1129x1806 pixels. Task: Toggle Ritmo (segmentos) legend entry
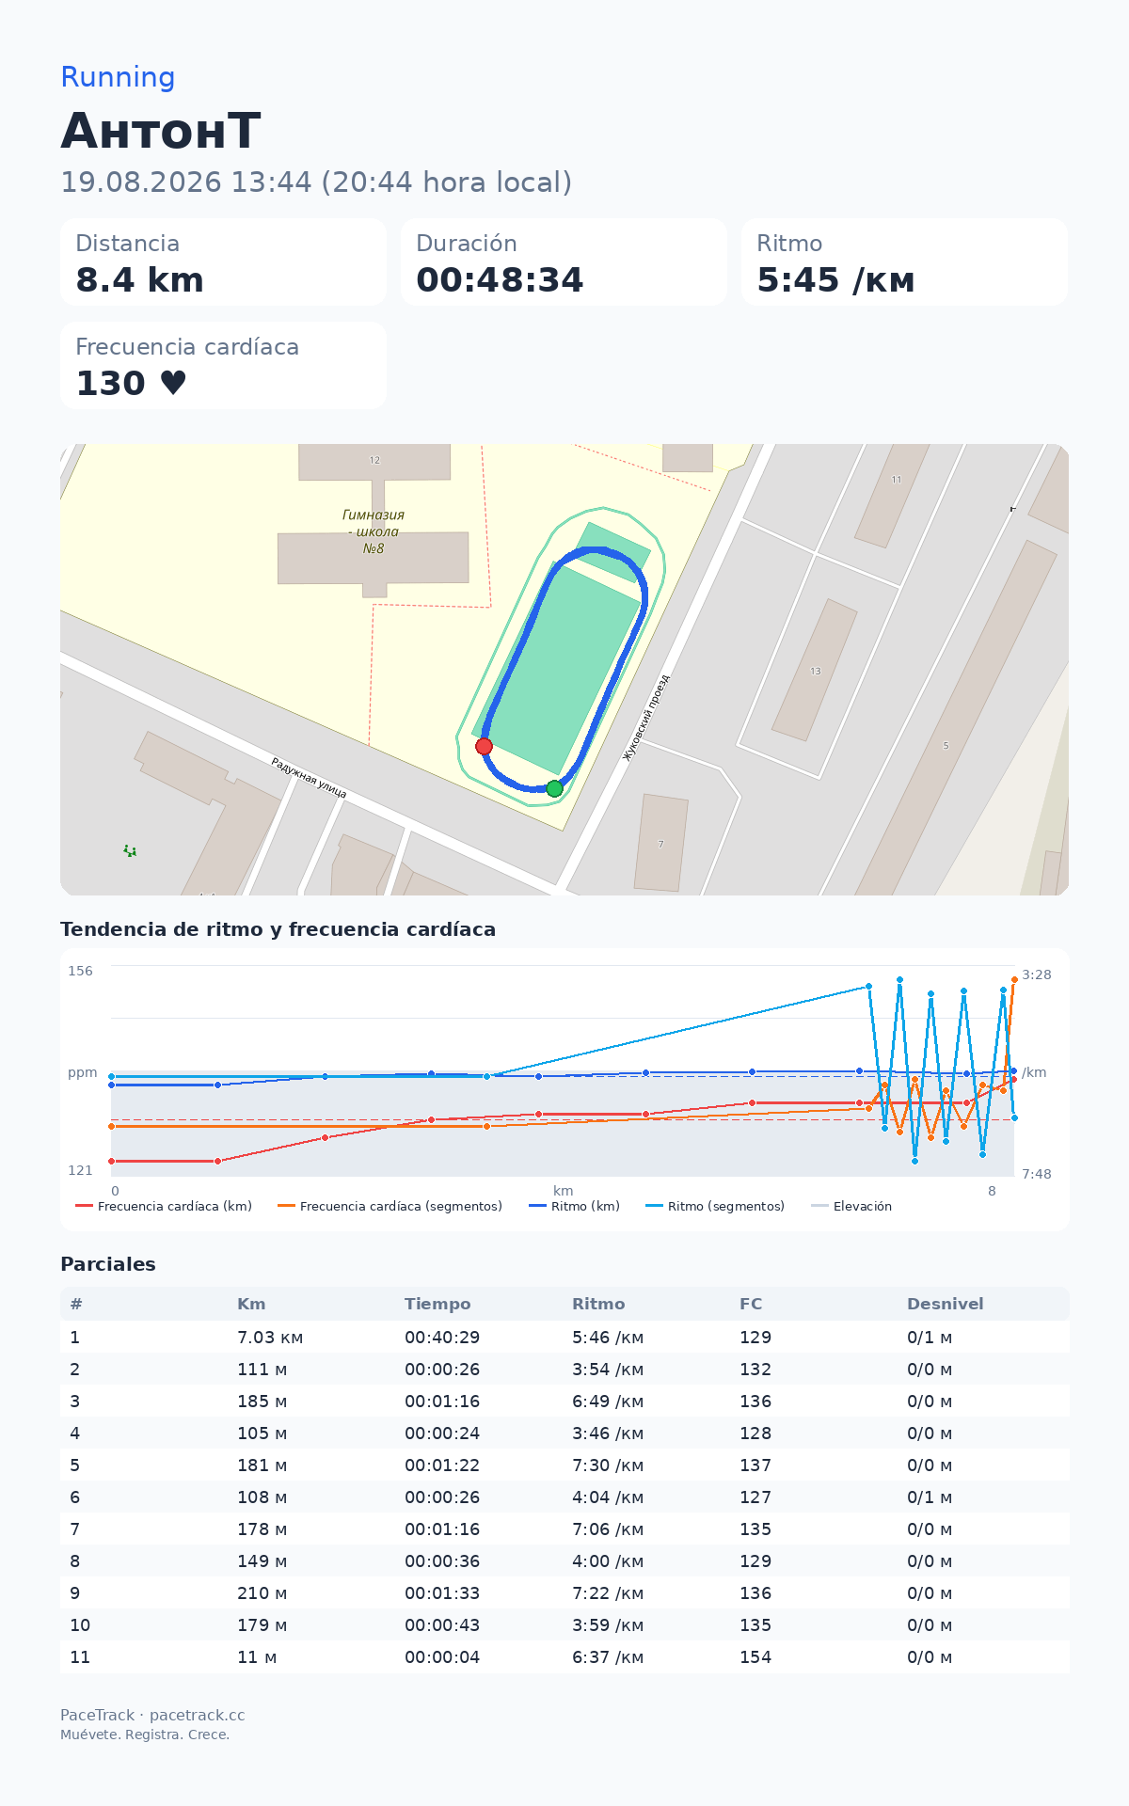(x=715, y=1206)
